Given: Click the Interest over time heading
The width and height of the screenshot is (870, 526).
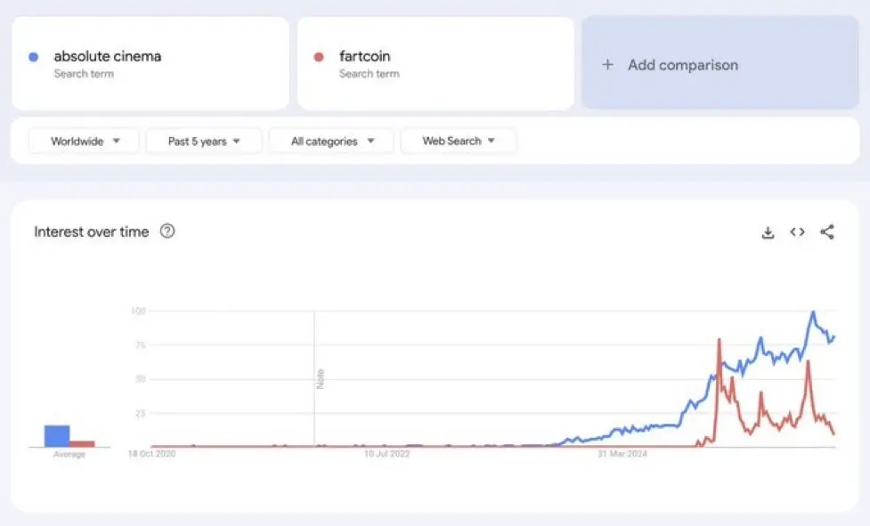Looking at the screenshot, I should tap(92, 232).
